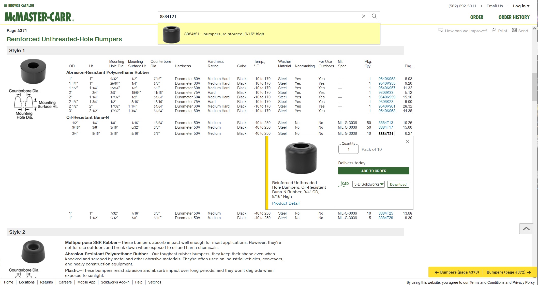Click the ADD TO ORDER button
The height and width of the screenshot is (285, 538).
pyautogui.click(x=373, y=171)
